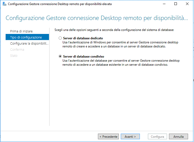Click the wizard icon in the title bar

tap(4, 4)
